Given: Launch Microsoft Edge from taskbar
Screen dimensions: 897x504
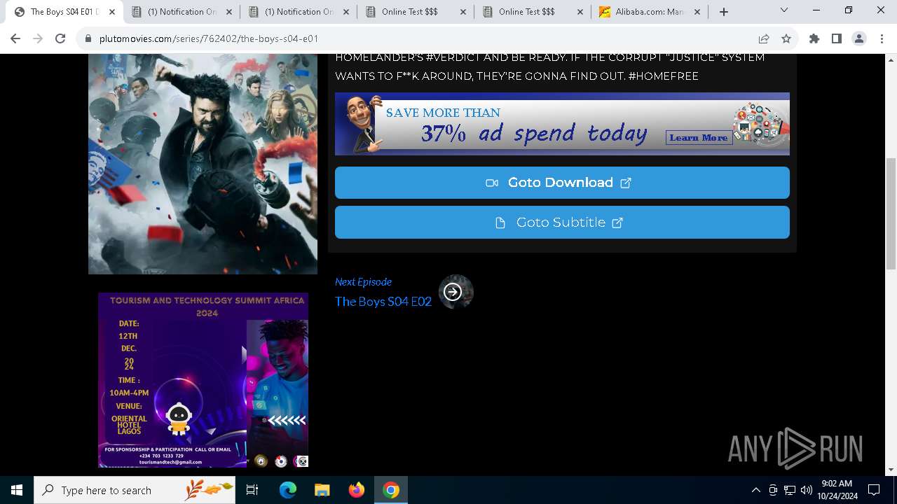Looking at the screenshot, I should point(288,490).
